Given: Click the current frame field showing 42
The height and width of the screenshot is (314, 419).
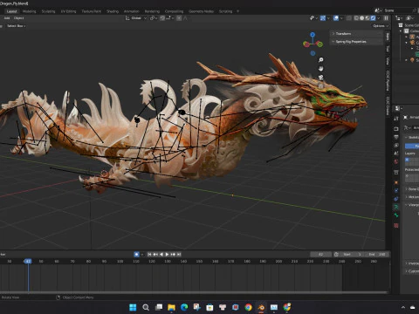Looking at the screenshot, I should tap(320, 255).
